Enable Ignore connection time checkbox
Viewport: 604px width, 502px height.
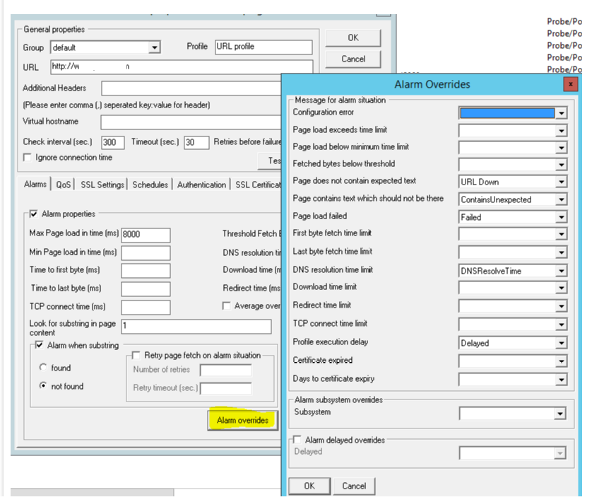click(x=28, y=158)
